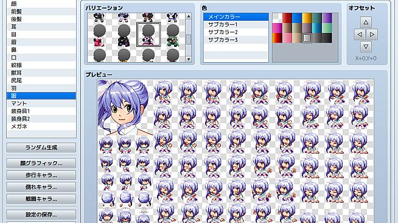
Task: Select 尻尾 in the parts list
Action: click(x=41, y=80)
